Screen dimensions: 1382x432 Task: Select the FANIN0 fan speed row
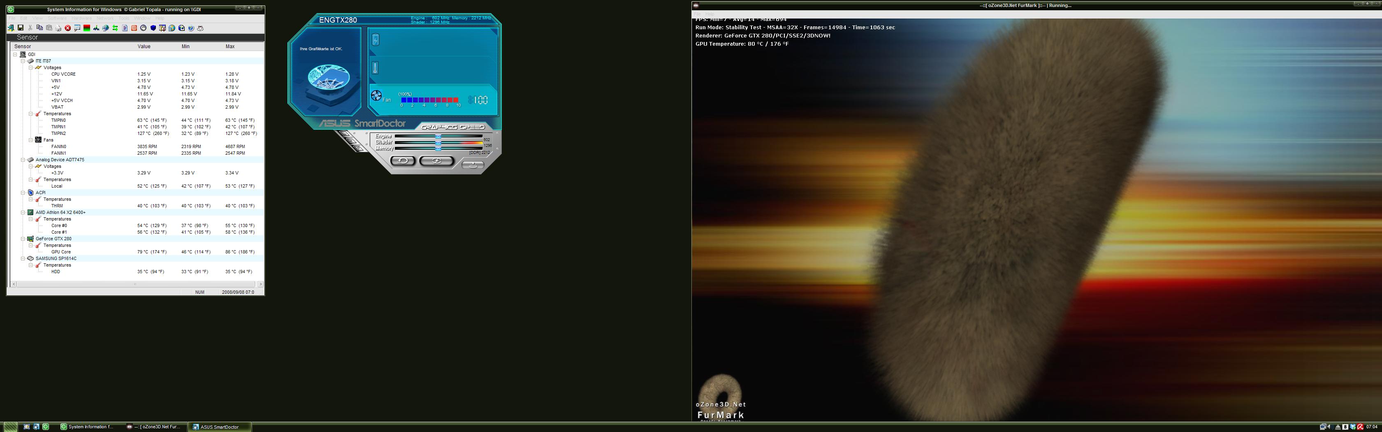coord(137,146)
